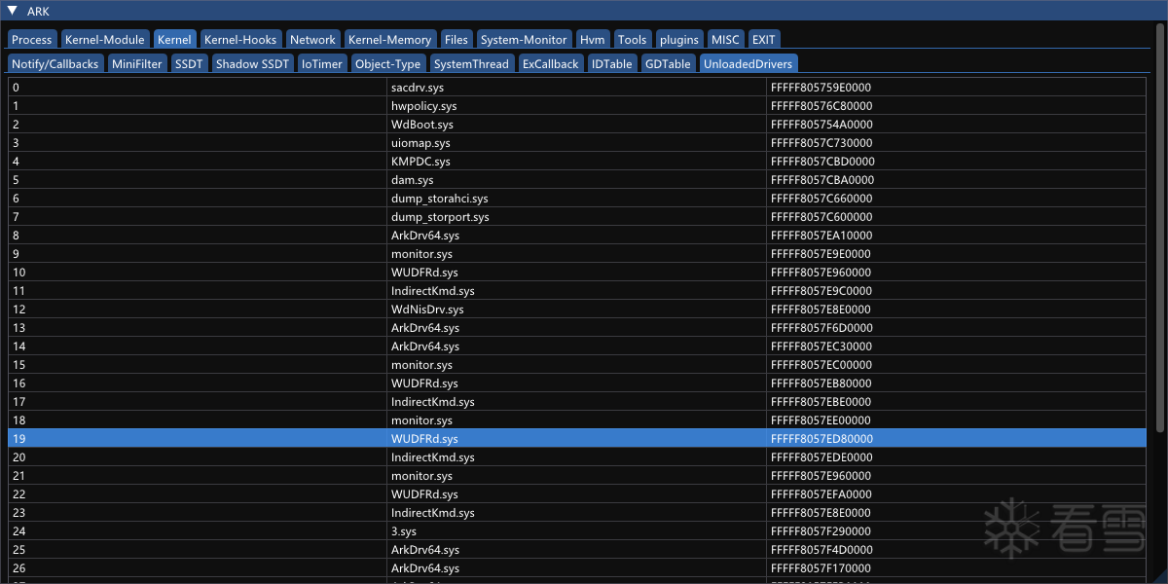Select index 12 in first column

pyautogui.click(x=18, y=310)
